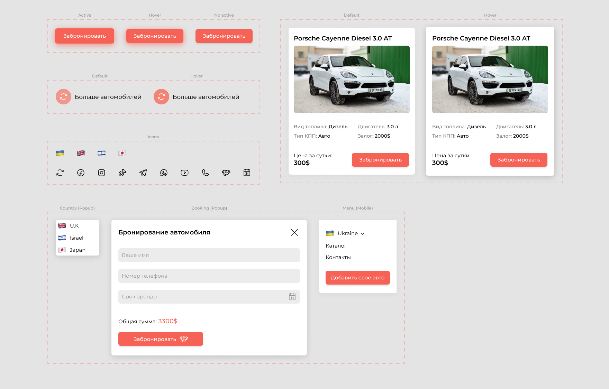Click Вид топлива: Дизель on Default card
The width and height of the screenshot is (609, 389).
(320, 127)
